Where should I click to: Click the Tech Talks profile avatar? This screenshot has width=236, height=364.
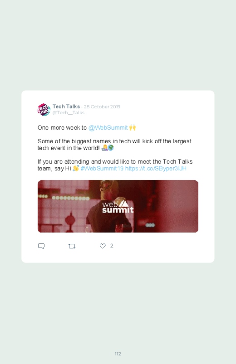(x=44, y=110)
